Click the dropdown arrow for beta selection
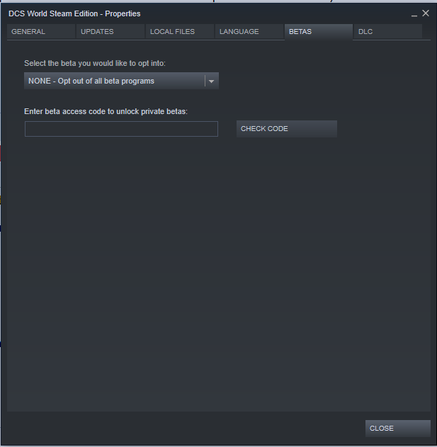The height and width of the screenshot is (447, 437). tap(211, 81)
